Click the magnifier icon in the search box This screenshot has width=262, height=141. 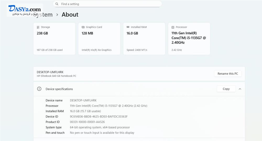coord(57,4)
